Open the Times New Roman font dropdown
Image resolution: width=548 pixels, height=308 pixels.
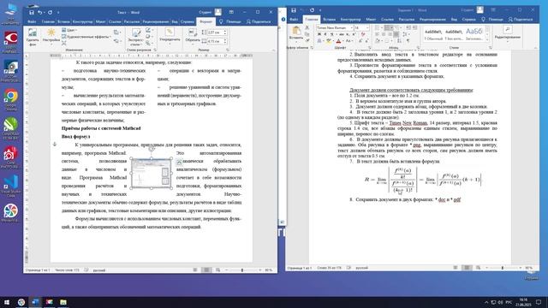[x=352, y=27]
